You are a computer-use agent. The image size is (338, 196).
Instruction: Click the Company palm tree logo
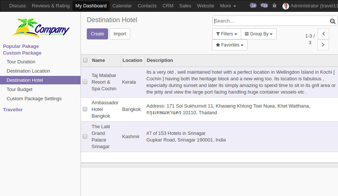tap(41, 28)
